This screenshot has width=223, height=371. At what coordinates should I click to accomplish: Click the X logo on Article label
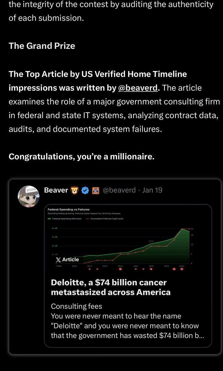[58, 260]
